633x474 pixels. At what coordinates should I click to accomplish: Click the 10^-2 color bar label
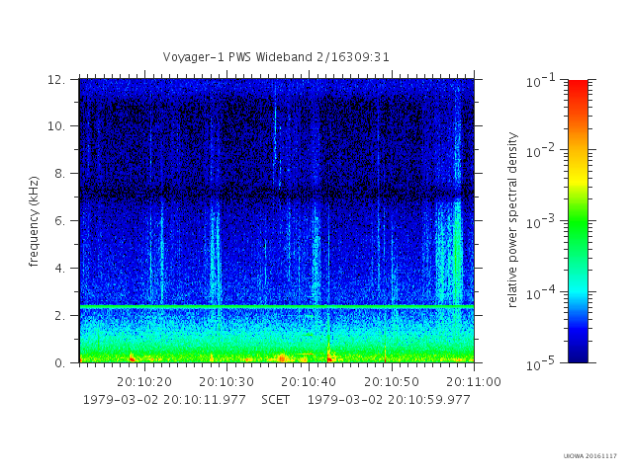point(541,151)
